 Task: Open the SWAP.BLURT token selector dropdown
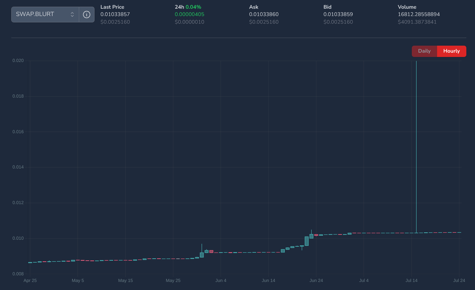45,14
